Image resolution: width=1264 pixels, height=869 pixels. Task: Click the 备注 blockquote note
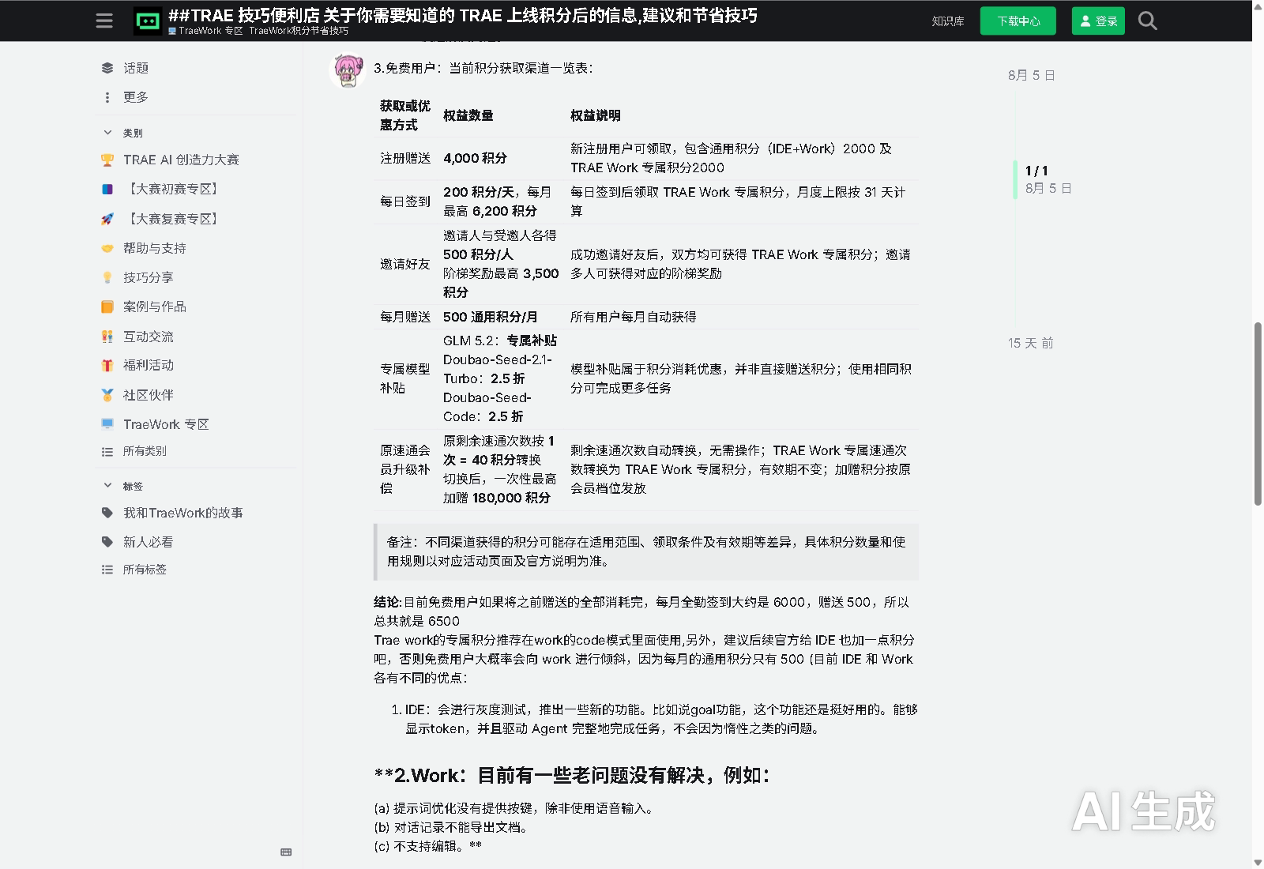pos(646,551)
